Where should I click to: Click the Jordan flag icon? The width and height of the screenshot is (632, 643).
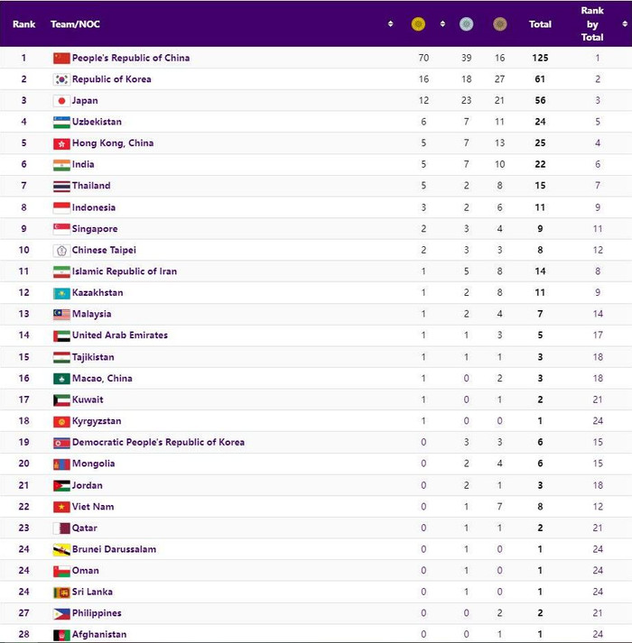61,485
